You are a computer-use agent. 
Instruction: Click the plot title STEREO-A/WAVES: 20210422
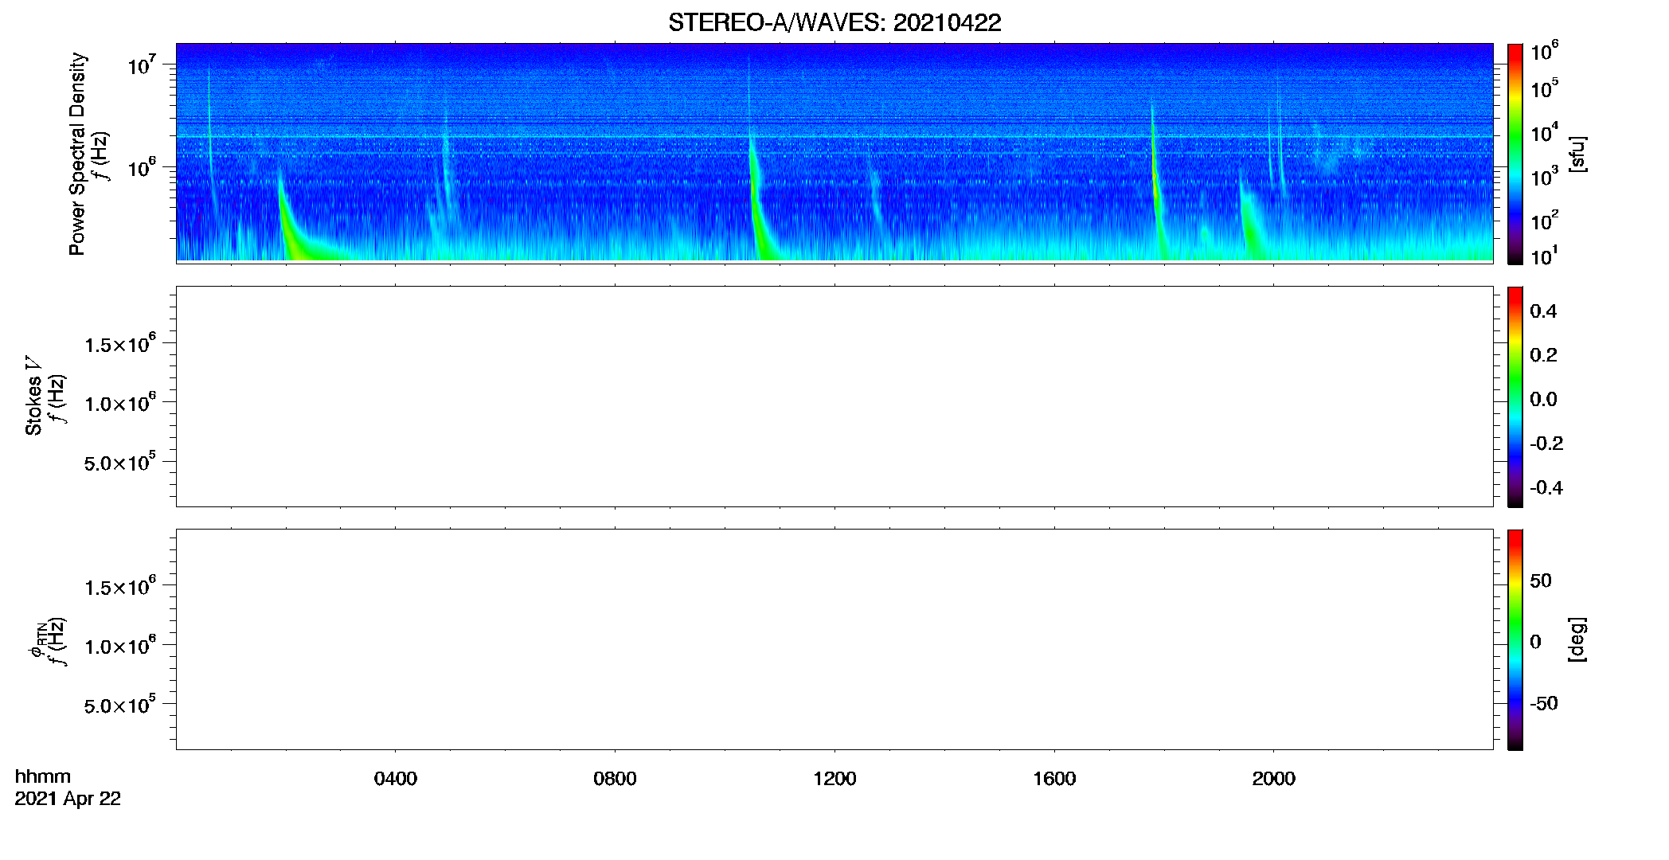834,22
